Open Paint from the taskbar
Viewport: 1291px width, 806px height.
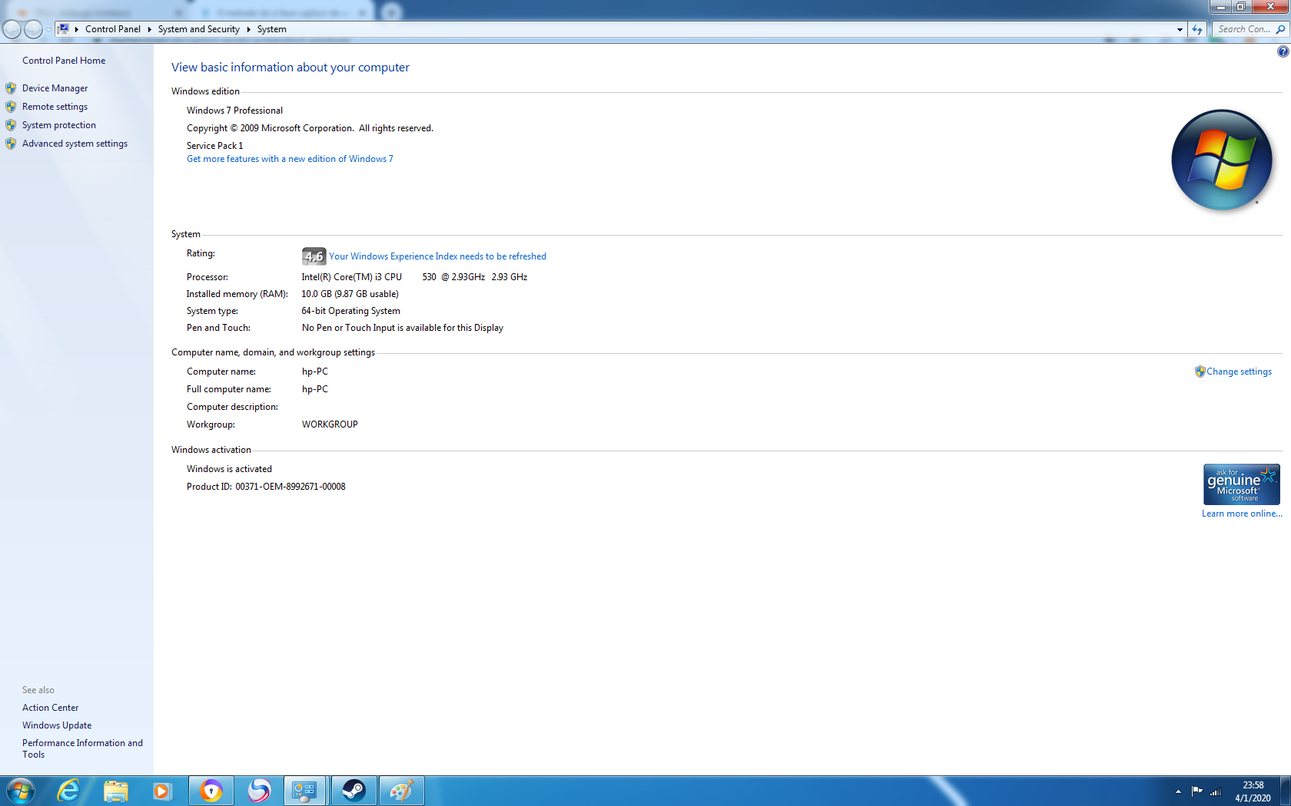pos(401,791)
